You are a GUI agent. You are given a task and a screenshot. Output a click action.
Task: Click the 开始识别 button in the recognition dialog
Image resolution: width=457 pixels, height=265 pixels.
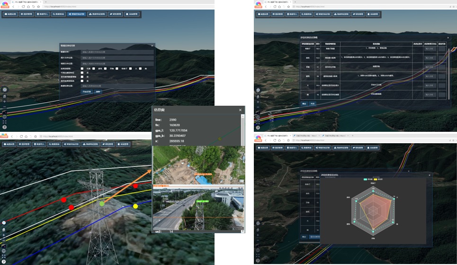[x=86, y=91]
